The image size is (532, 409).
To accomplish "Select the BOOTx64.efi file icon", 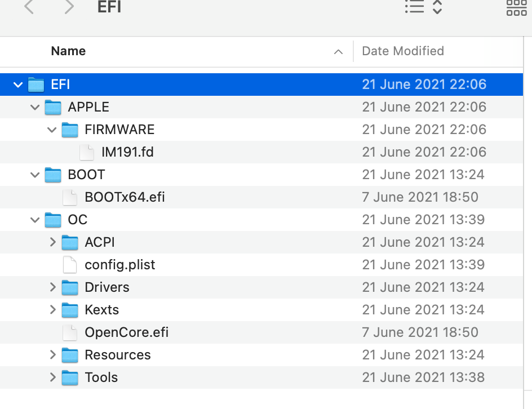I will tap(70, 197).
